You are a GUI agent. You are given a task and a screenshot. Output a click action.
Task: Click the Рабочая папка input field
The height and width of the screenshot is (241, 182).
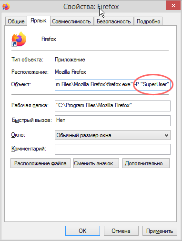pyautogui.click(x=112, y=106)
